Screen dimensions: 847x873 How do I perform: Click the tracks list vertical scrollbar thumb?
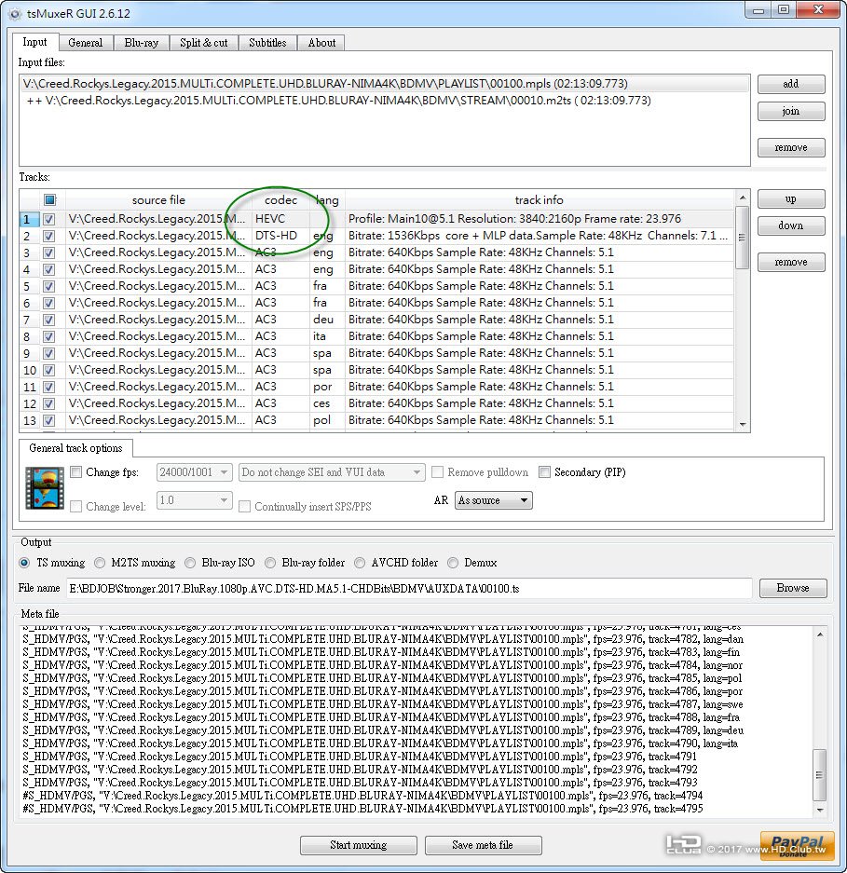pos(743,238)
